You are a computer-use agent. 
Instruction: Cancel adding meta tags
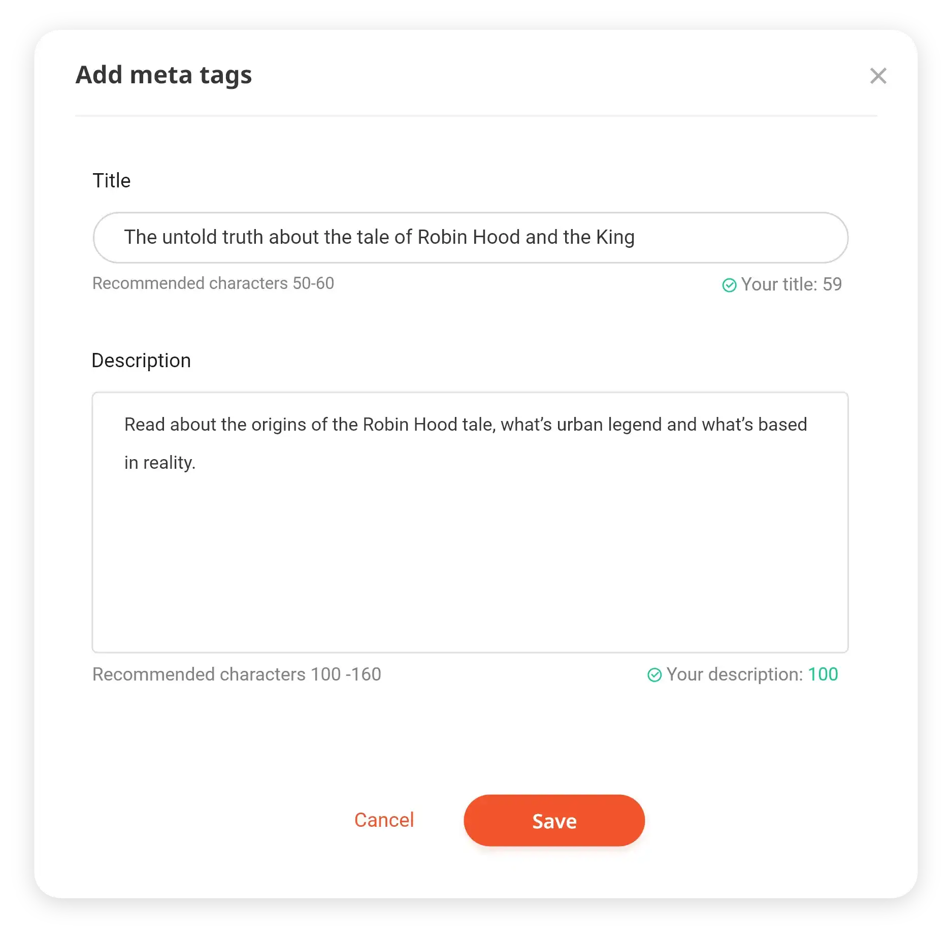[x=384, y=820]
